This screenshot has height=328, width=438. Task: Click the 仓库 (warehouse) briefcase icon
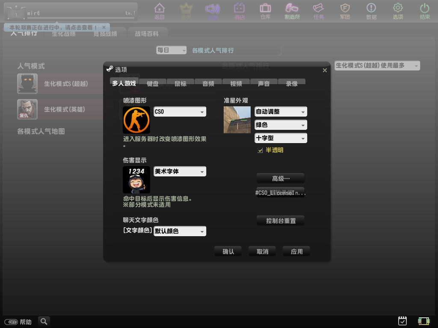click(x=265, y=9)
